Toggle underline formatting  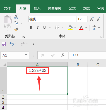coord(44,28)
